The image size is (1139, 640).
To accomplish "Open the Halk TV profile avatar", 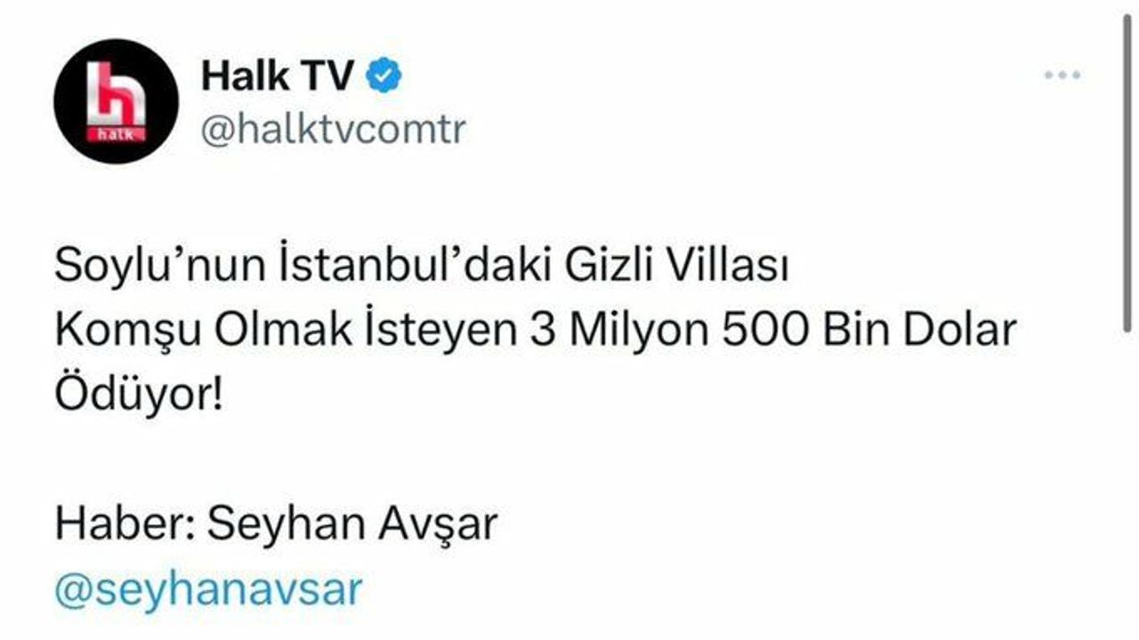I will pos(116,101).
